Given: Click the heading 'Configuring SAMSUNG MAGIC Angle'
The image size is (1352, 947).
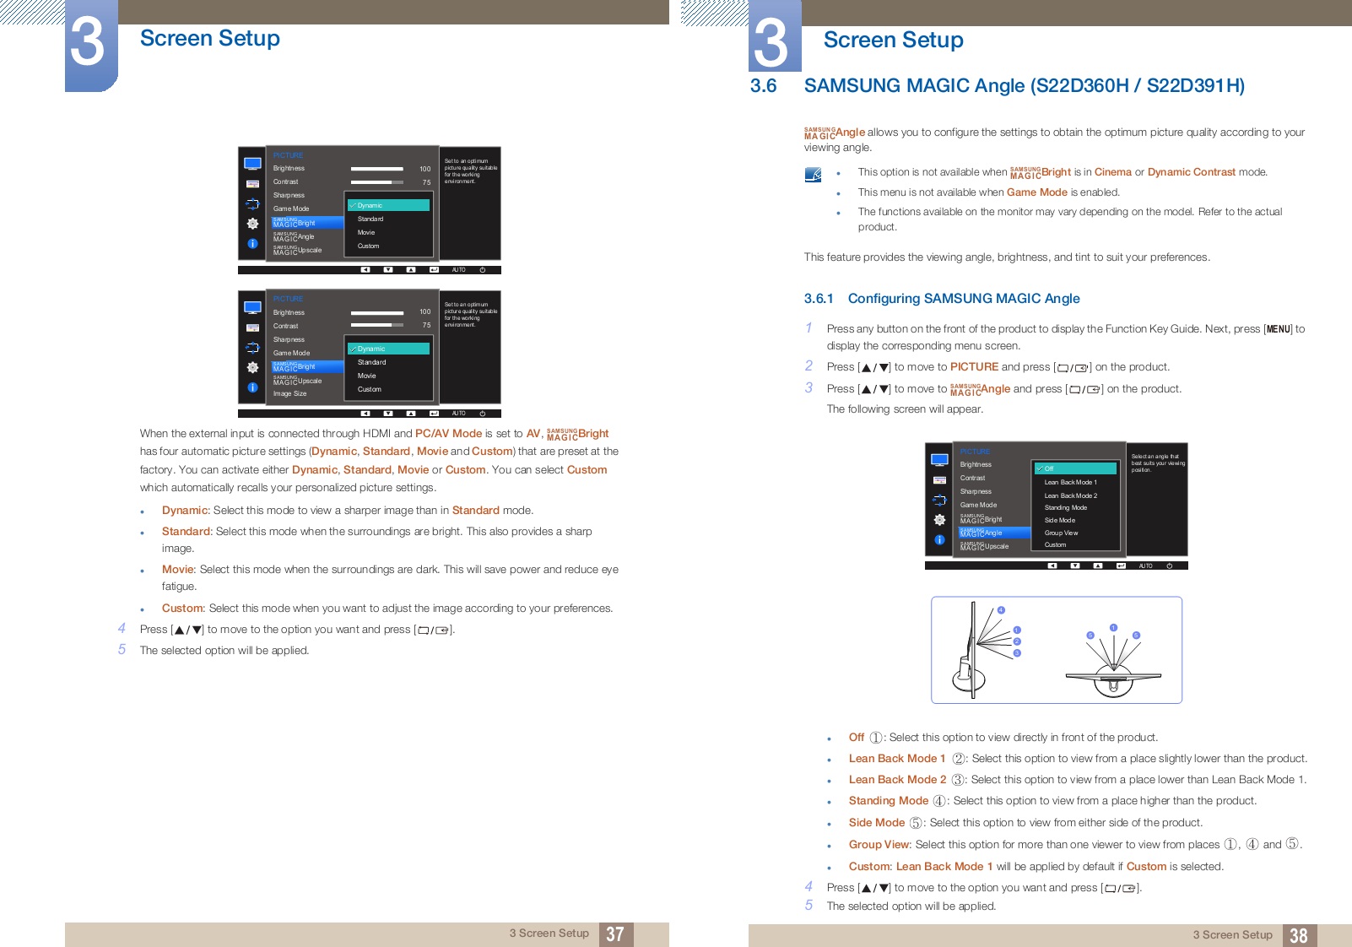Looking at the screenshot, I should pyautogui.click(x=964, y=299).
